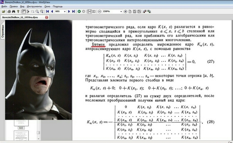The width and height of the screenshot is (233, 143).
Task: Toggle continuous page layout
Action: (x=89, y=12)
